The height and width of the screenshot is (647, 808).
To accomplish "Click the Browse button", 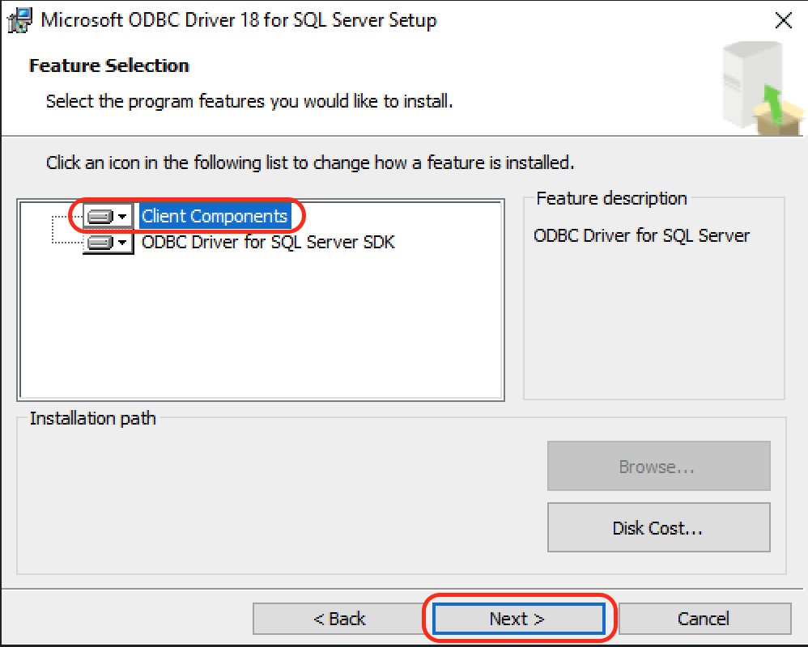I will point(658,466).
